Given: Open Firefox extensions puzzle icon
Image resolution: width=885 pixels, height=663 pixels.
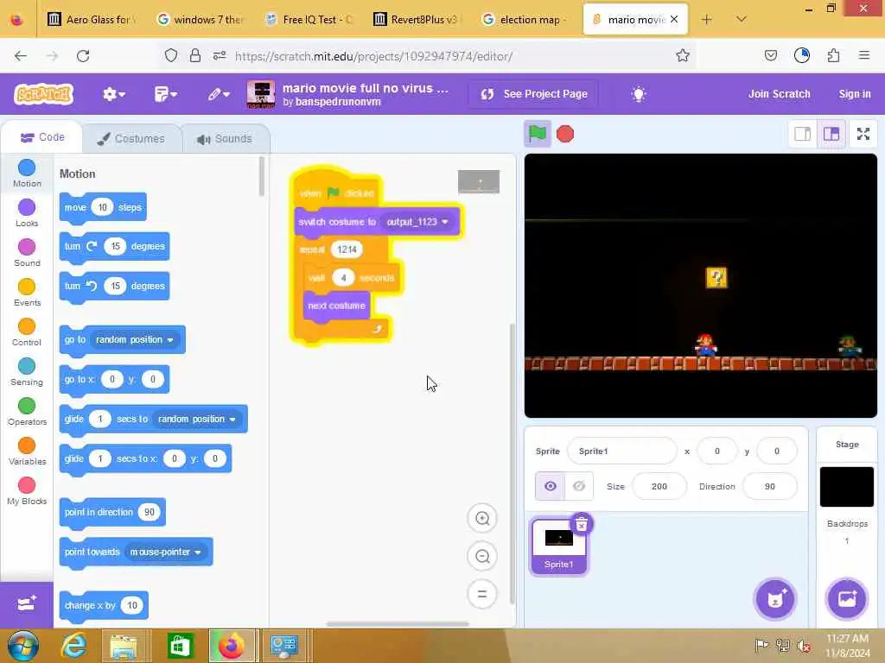Looking at the screenshot, I should click(x=833, y=55).
